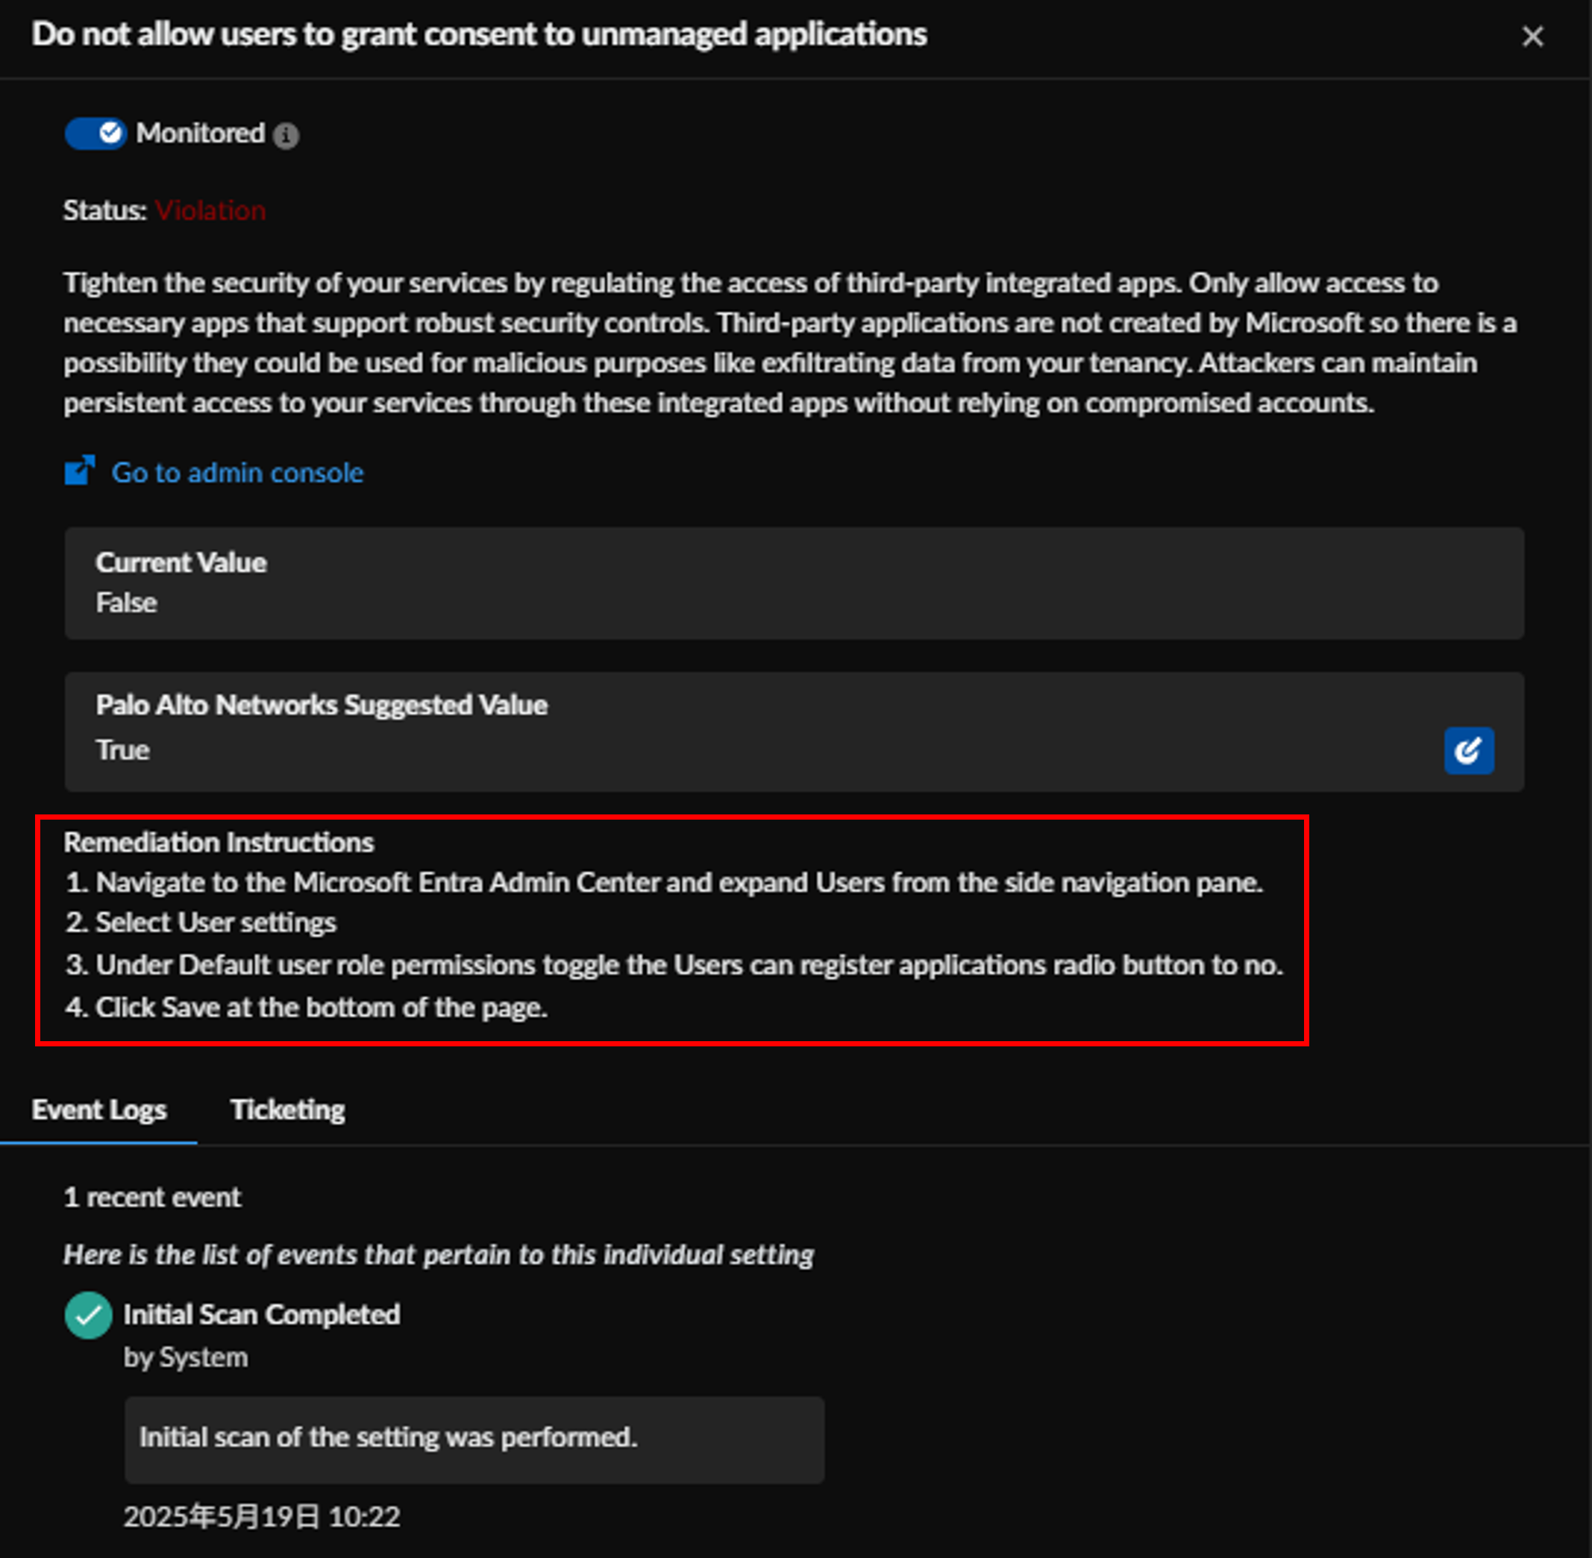Click the panel title about unmanaged applications

click(x=479, y=34)
